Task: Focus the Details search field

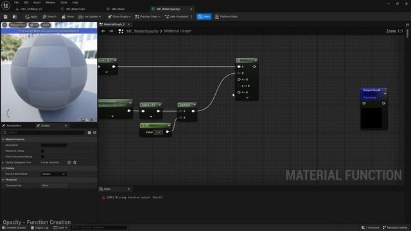Action: [x=44, y=133]
